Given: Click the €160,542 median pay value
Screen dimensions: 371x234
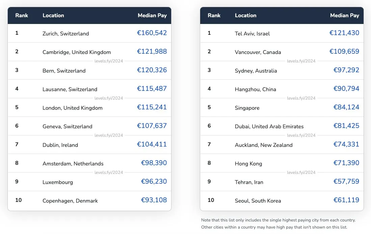Looking at the screenshot, I should click(152, 33).
